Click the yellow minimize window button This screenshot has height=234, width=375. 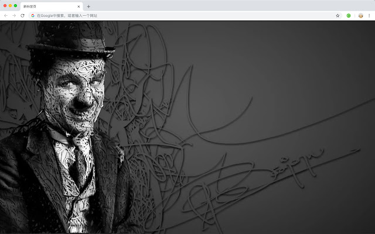(11, 5)
